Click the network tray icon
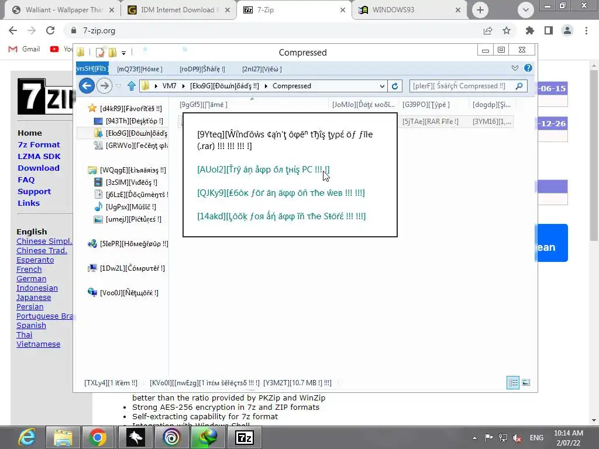 (503, 438)
